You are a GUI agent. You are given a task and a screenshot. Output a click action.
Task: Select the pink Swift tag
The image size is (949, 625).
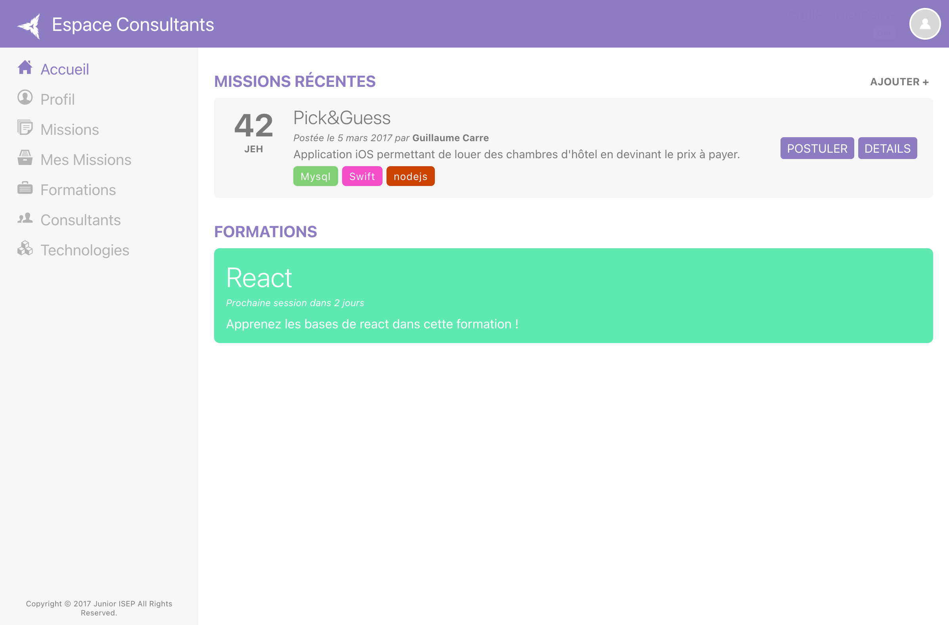tap(362, 176)
